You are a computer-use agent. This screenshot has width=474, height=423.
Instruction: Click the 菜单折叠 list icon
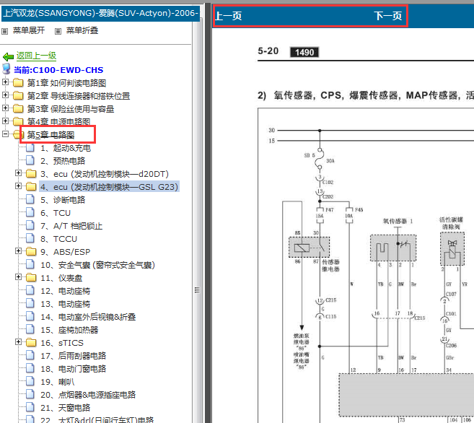point(59,31)
